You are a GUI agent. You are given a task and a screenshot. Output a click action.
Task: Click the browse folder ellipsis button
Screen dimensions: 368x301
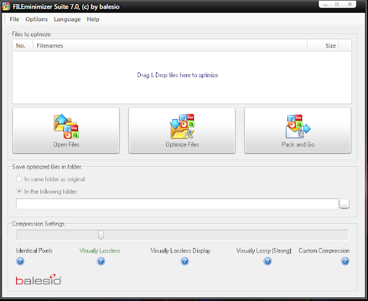(x=344, y=204)
